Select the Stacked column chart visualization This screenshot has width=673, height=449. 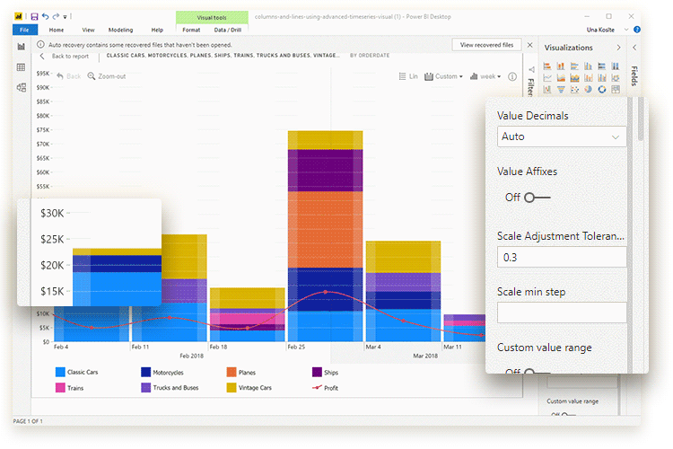[x=561, y=66]
